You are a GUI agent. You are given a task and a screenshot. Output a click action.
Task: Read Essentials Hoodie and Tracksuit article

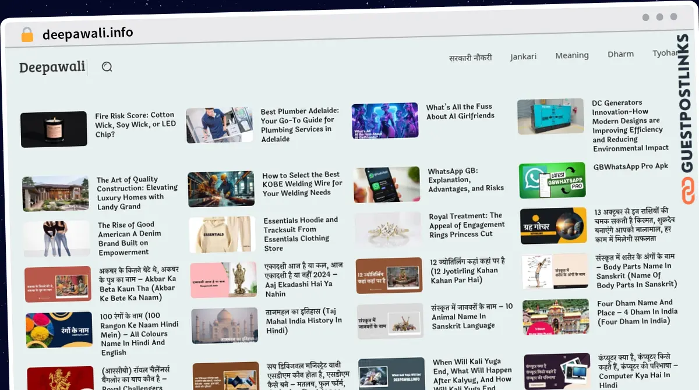301,234
